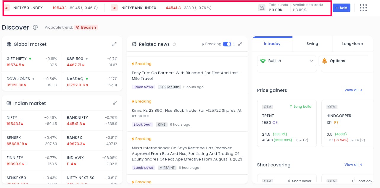380x188 pixels.
Task: Open the Easy Trip Blusmart news headline
Action: [x=186, y=76]
